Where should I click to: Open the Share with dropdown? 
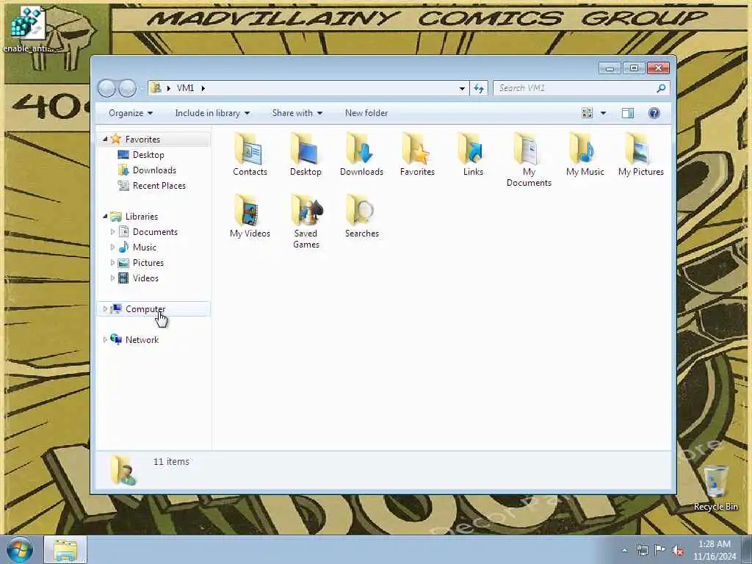point(297,113)
